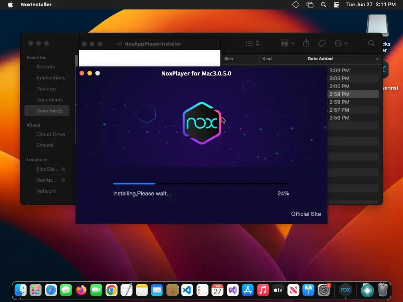The width and height of the screenshot is (403, 302).
Task: Open Keynote from the dock
Action: click(x=308, y=290)
